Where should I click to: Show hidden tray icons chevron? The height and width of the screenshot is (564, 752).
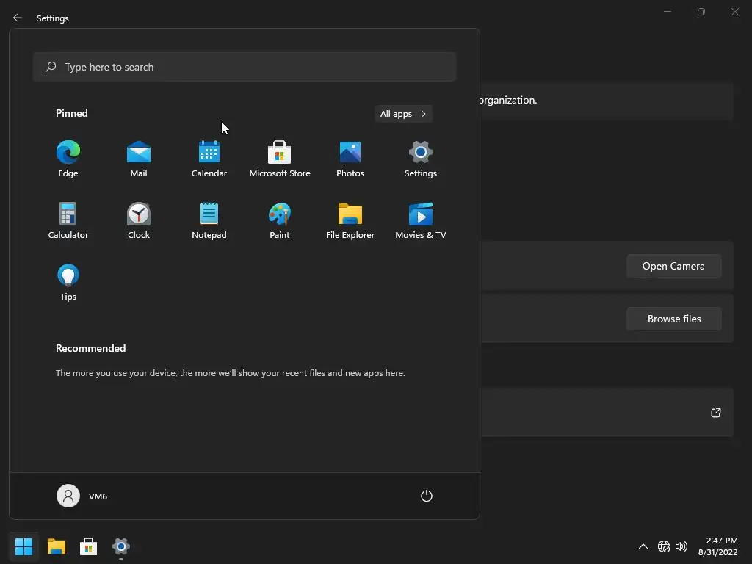643,546
